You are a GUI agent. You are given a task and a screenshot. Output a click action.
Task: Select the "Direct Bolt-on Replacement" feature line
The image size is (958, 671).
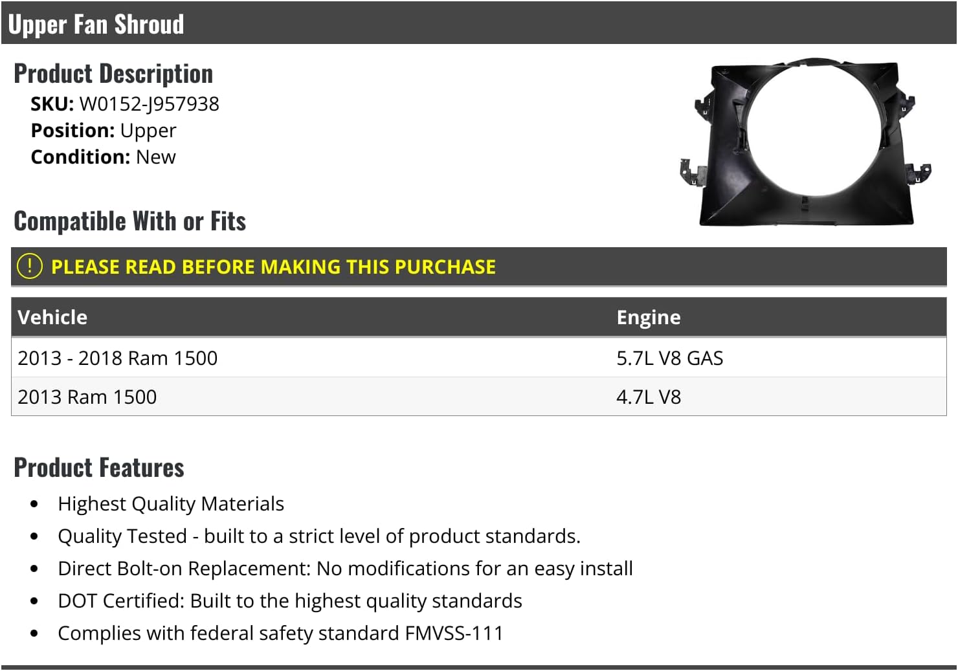click(x=345, y=568)
